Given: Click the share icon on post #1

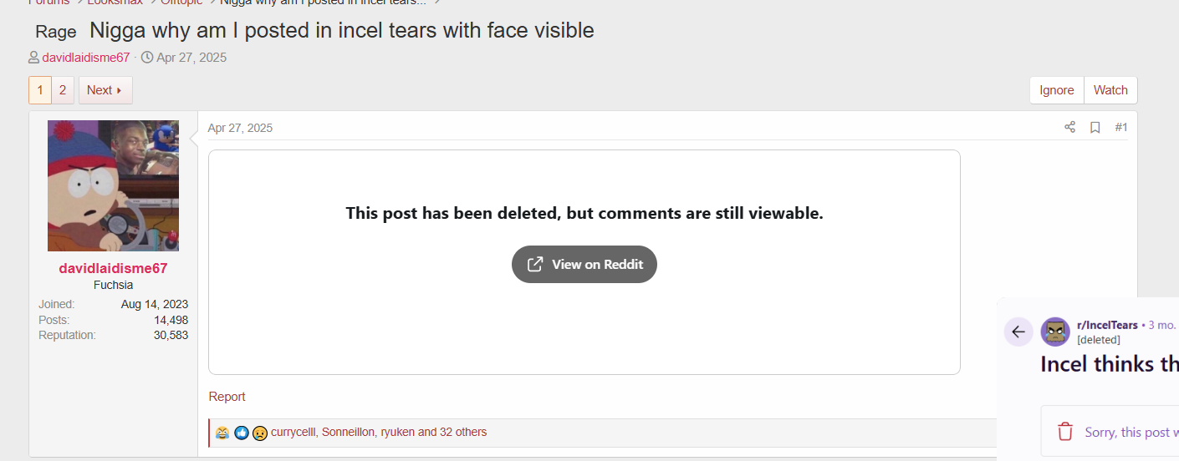Looking at the screenshot, I should pyautogui.click(x=1069, y=127).
